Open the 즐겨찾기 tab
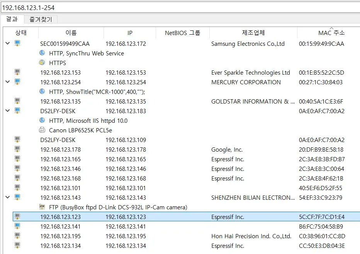 coord(41,20)
